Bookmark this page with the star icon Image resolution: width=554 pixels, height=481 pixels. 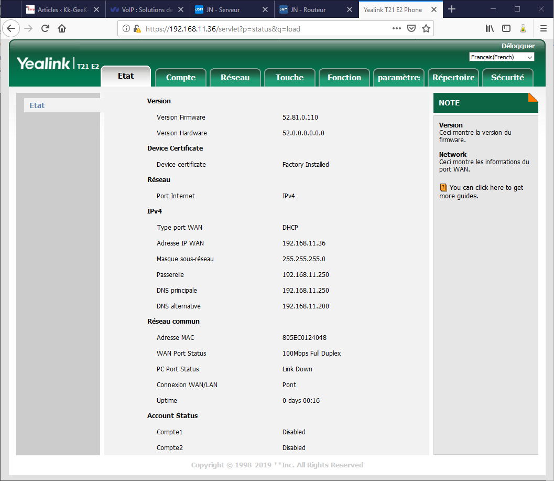(426, 29)
